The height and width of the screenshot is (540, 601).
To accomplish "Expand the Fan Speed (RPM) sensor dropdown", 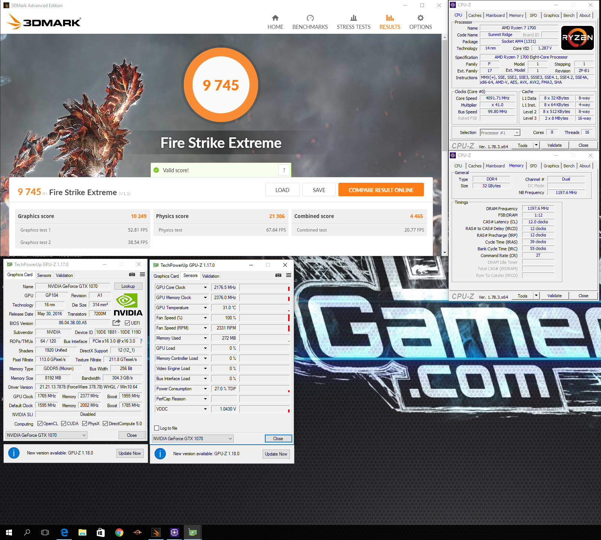I will coord(205,328).
